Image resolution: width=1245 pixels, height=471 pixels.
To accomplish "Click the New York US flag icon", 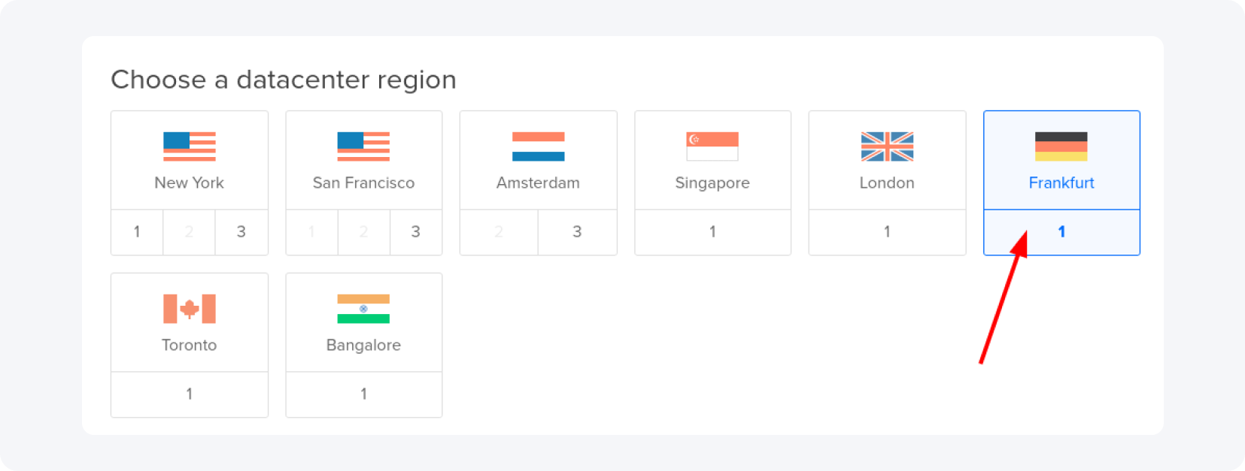I will pyautogui.click(x=190, y=146).
